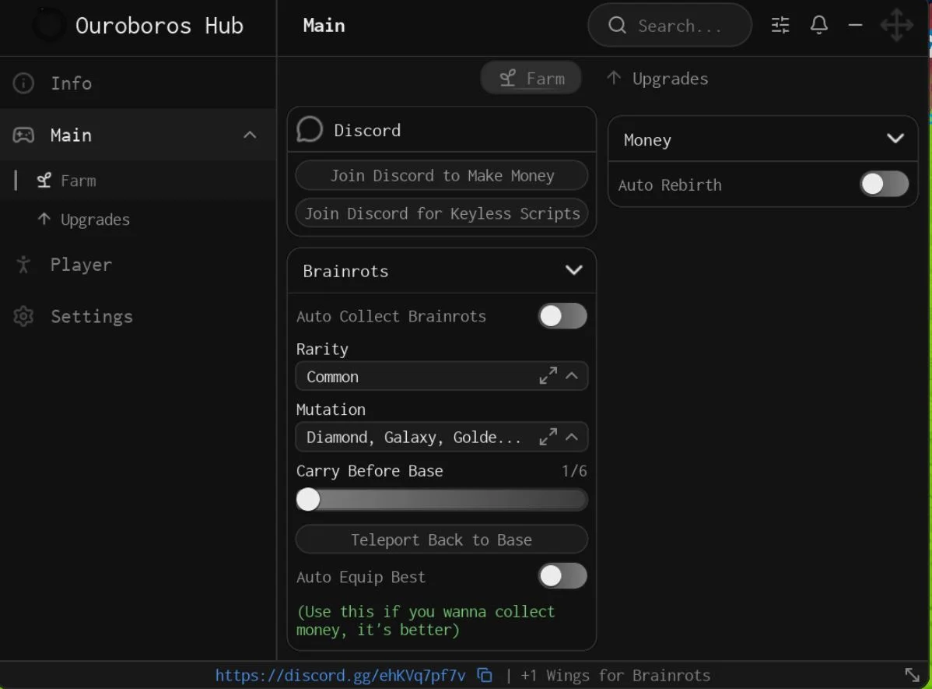Click the Player figure icon

(x=24, y=265)
